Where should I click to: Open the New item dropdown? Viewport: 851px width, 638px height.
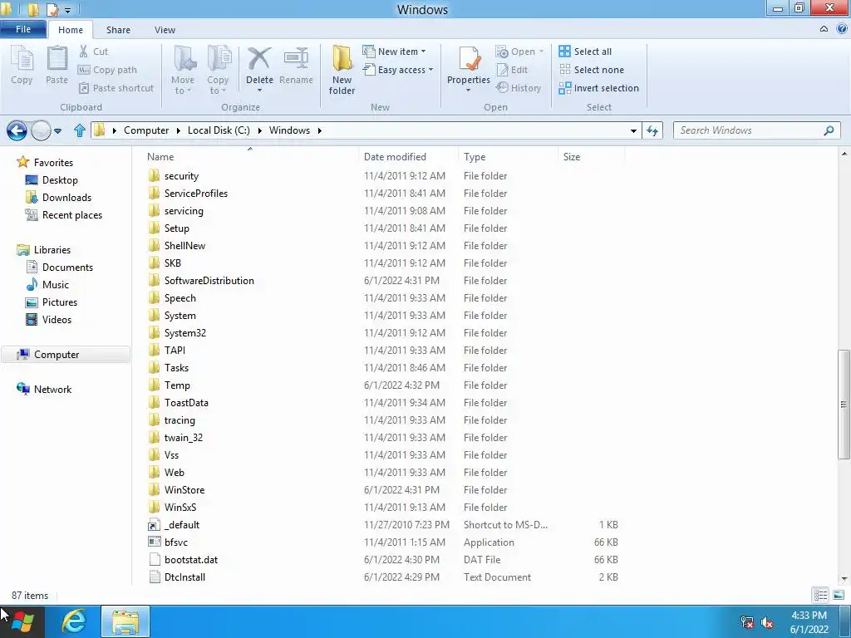click(395, 52)
